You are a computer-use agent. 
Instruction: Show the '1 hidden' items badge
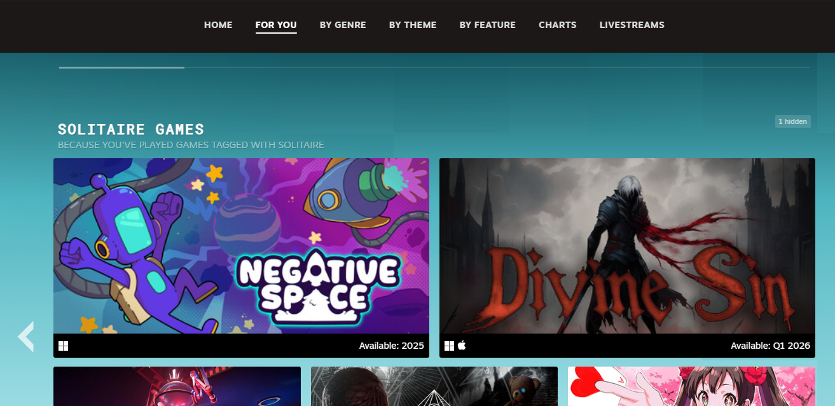[x=792, y=121]
